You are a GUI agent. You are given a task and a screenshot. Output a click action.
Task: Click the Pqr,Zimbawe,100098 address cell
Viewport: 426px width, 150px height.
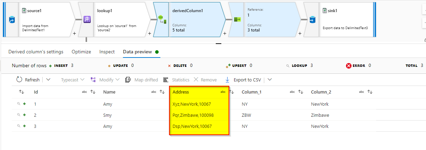click(193, 115)
